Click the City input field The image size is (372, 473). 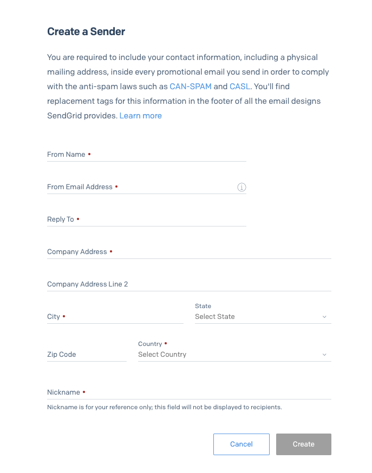[115, 317]
